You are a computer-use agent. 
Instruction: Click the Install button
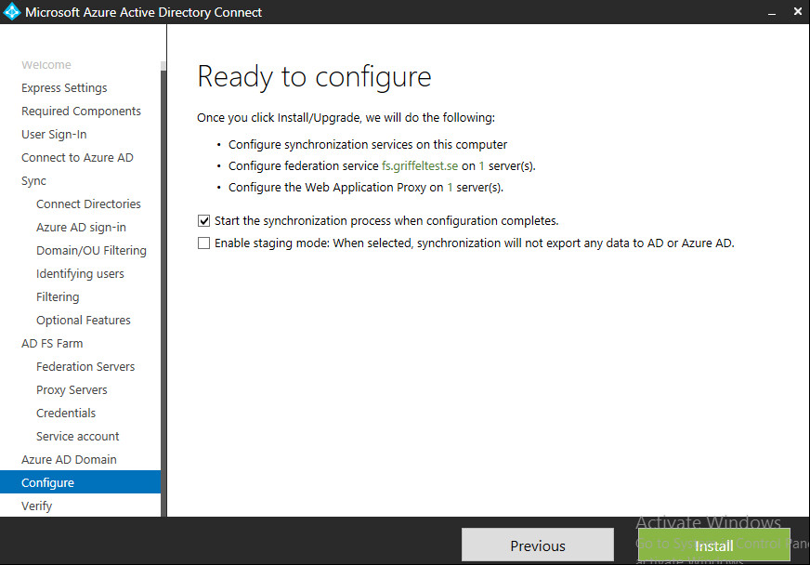[x=713, y=545]
